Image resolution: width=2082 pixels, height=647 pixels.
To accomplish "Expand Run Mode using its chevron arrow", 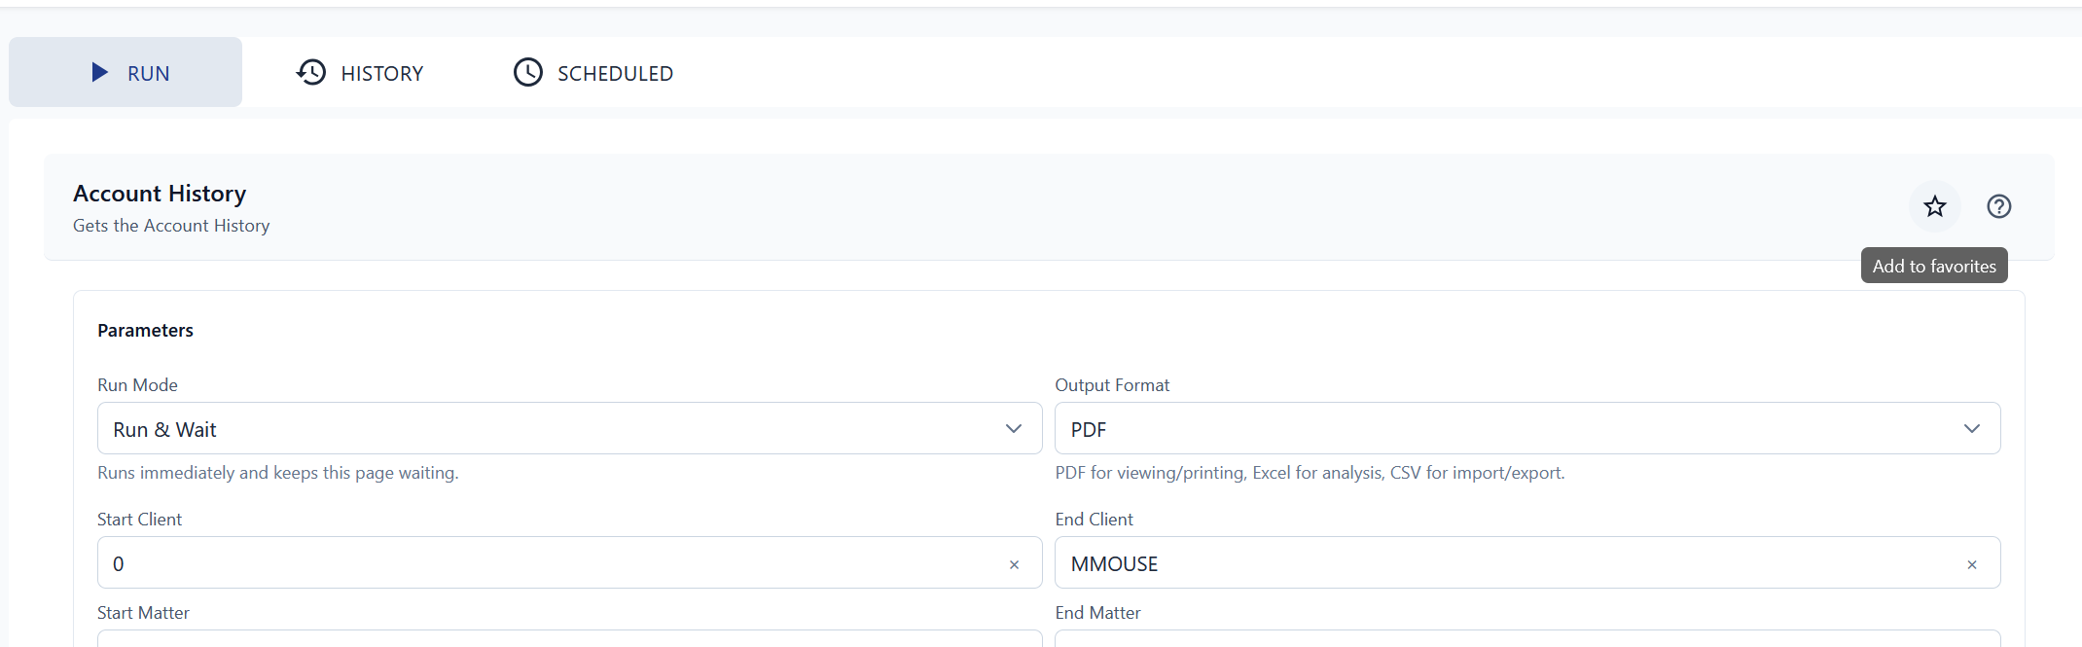I will (x=1014, y=429).
